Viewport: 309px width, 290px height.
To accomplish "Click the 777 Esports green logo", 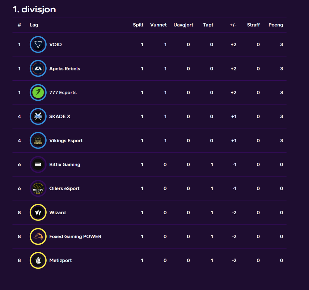I will 38,92.
